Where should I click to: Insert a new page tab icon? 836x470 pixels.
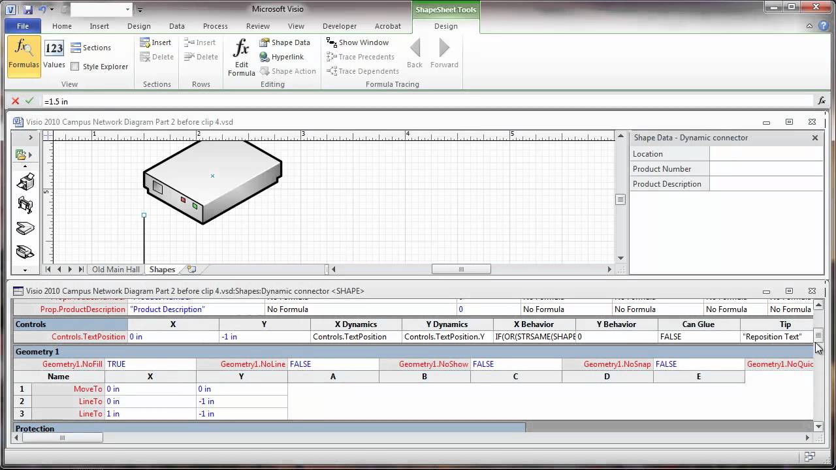coord(191,269)
